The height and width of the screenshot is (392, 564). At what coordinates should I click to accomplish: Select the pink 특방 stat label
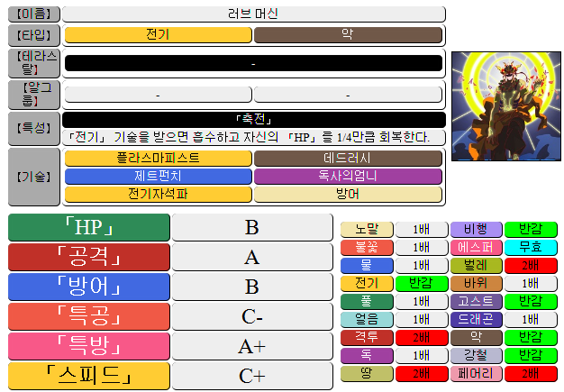[88, 346]
